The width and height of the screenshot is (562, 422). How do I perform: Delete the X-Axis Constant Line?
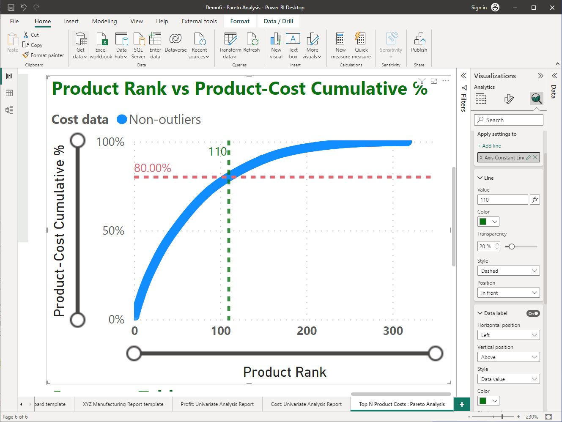(x=535, y=157)
